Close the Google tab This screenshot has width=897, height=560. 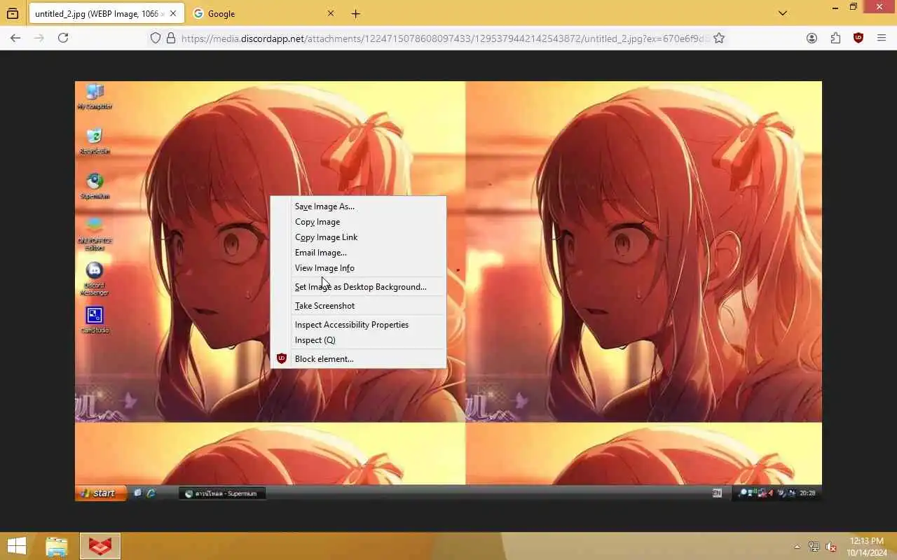[x=331, y=13]
